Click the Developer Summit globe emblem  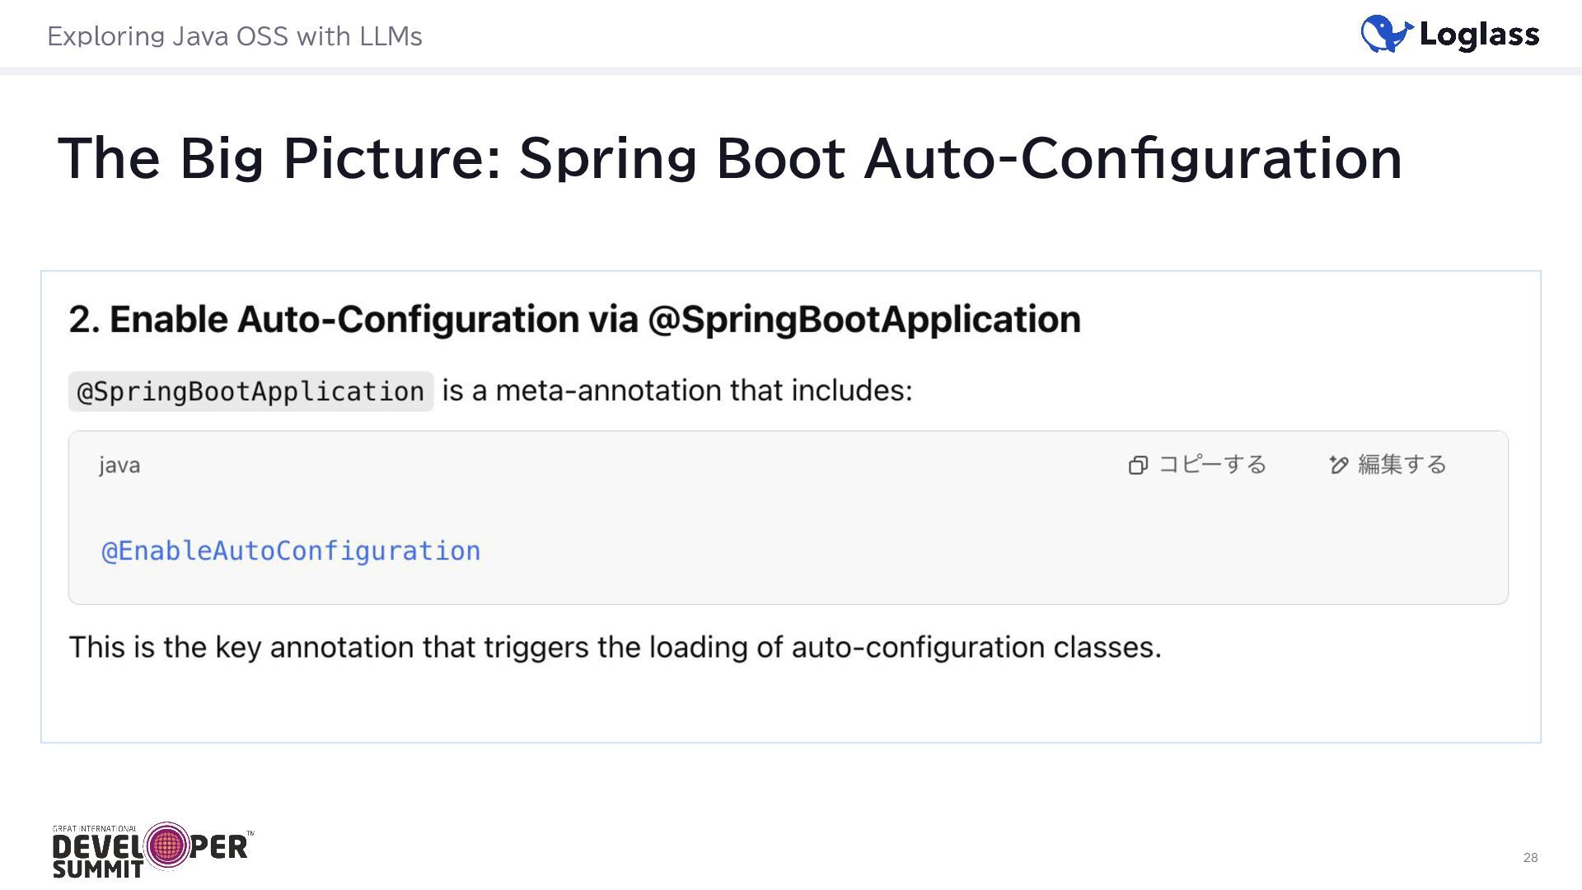point(166,845)
